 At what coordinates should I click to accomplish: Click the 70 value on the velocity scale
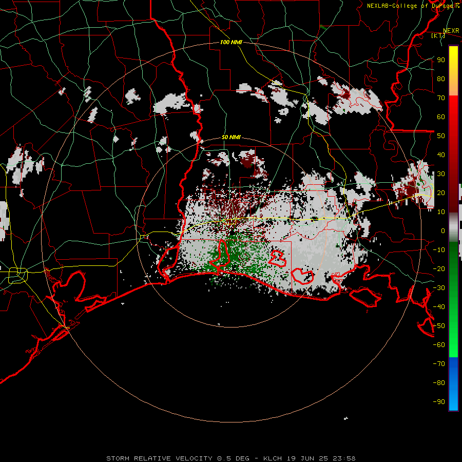(x=441, y=98)
